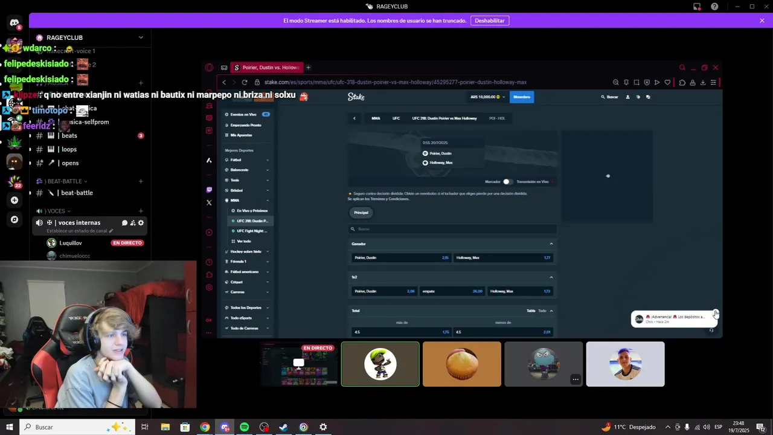
Task: Click the Add a Server plus icon
Action: 14,200
